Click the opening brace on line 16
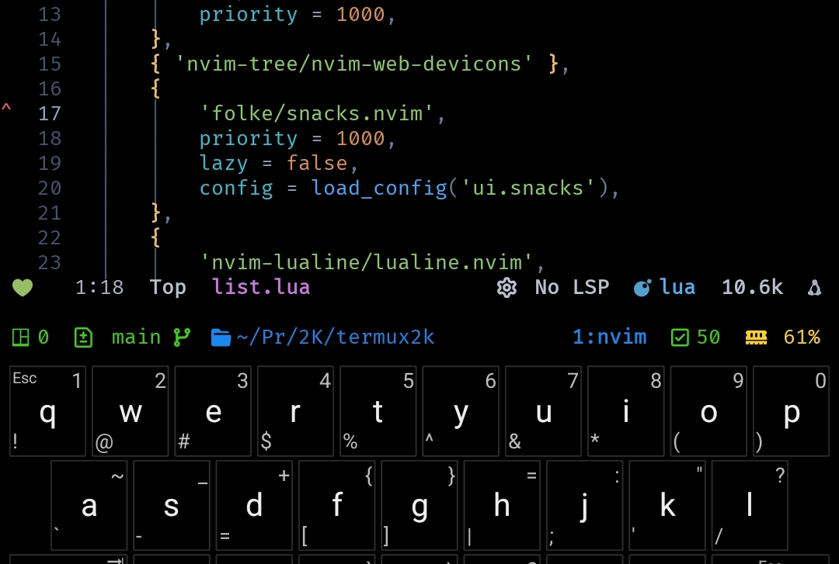The image size is (839, 564). [x=155, y=88]
